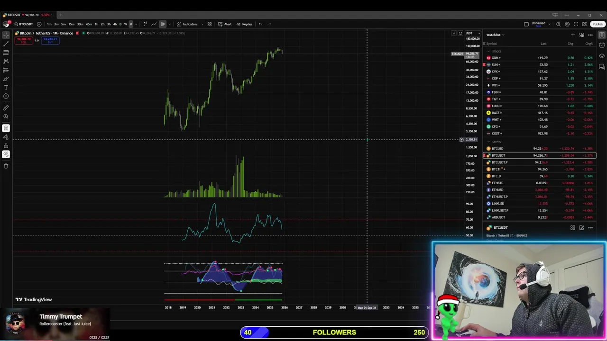Open the emoji and icons tool
Screen dimensions: 607x341
coord(6,96)
